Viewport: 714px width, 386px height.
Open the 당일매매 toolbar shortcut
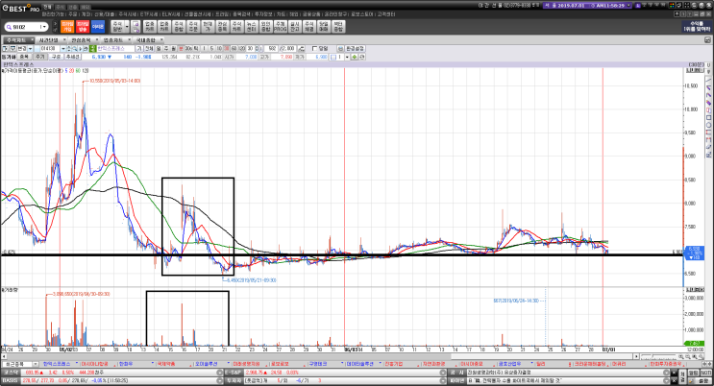(x=324, y=26)
